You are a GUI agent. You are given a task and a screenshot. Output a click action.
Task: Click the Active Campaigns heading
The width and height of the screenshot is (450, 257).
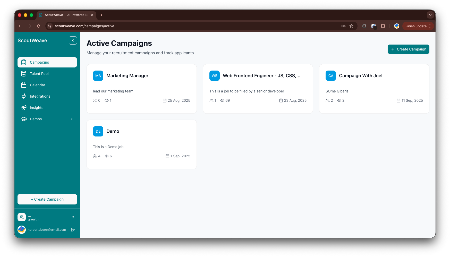pos(119,43)
